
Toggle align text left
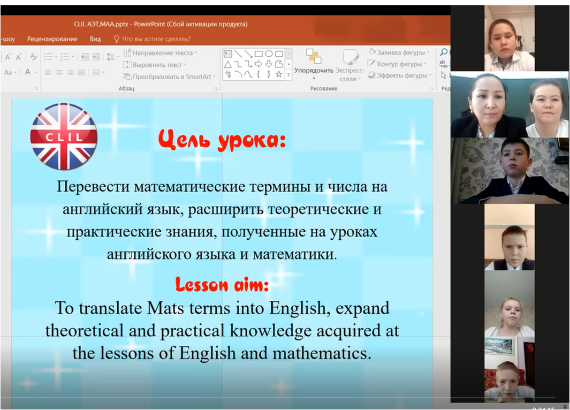pos(48,72)
